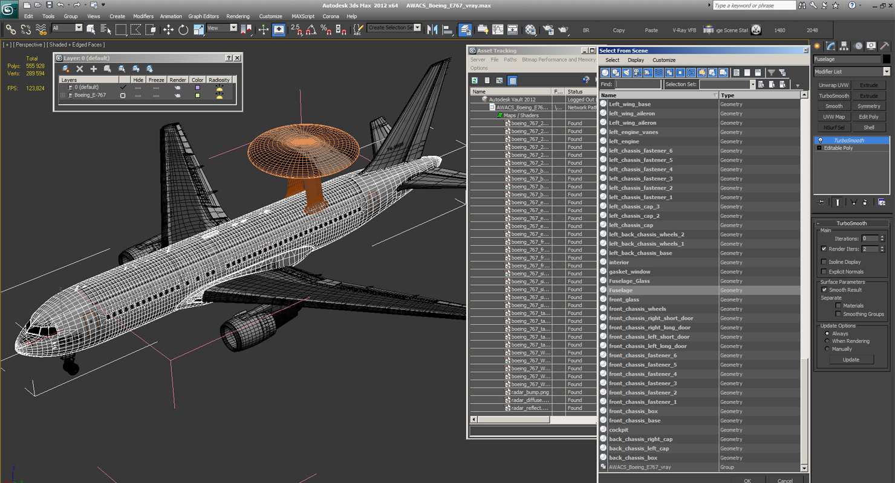
Task: Open the Utilities hammer panel
Action: click(x=885, y=46)
